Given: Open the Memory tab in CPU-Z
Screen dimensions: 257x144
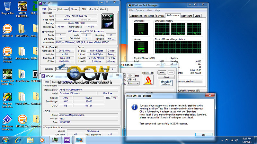Looking at the screenshot, I should pos(75,9).
